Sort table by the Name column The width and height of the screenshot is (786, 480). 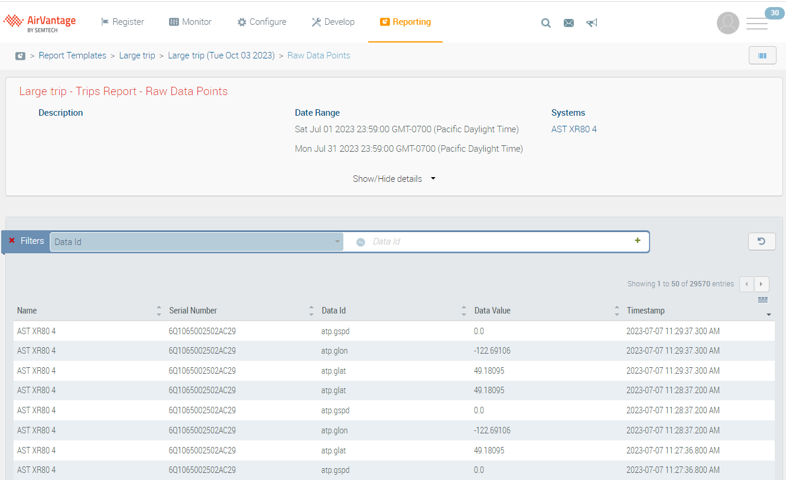[27, 311]
